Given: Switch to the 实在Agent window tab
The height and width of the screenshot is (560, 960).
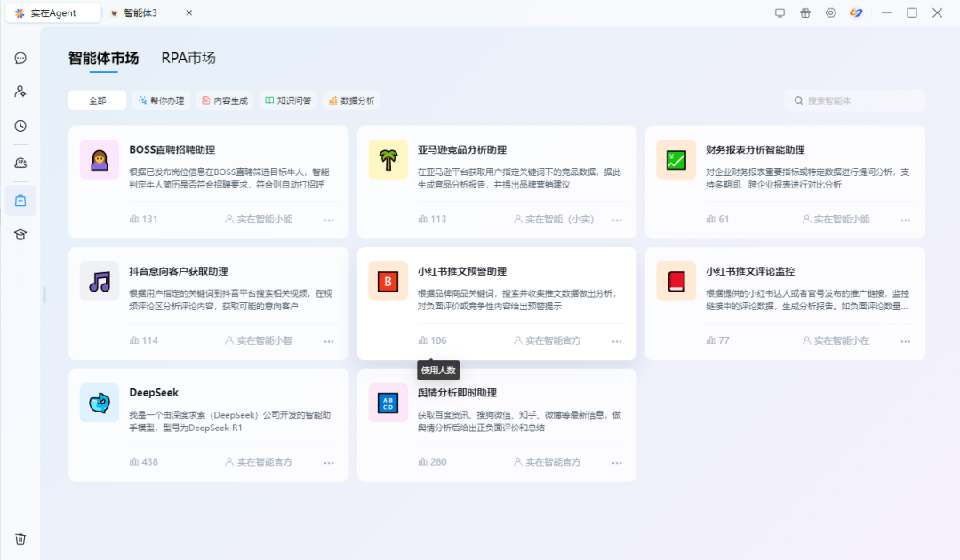Looking at the screenshot, I should (x=52, y=12).
